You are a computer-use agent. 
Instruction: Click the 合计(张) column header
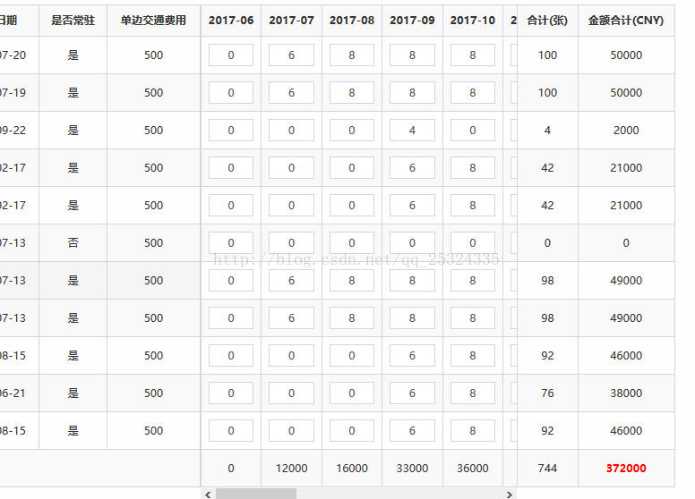point(547,21)
